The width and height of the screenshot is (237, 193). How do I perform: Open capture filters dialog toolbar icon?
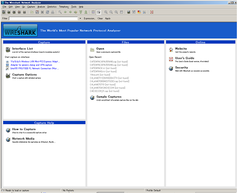pyautogui.click(x=129, y=12)
